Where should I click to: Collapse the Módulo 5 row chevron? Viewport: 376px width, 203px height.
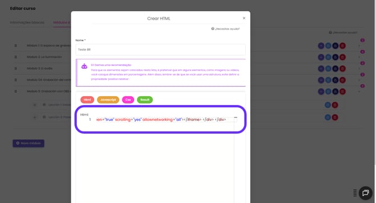359,92
